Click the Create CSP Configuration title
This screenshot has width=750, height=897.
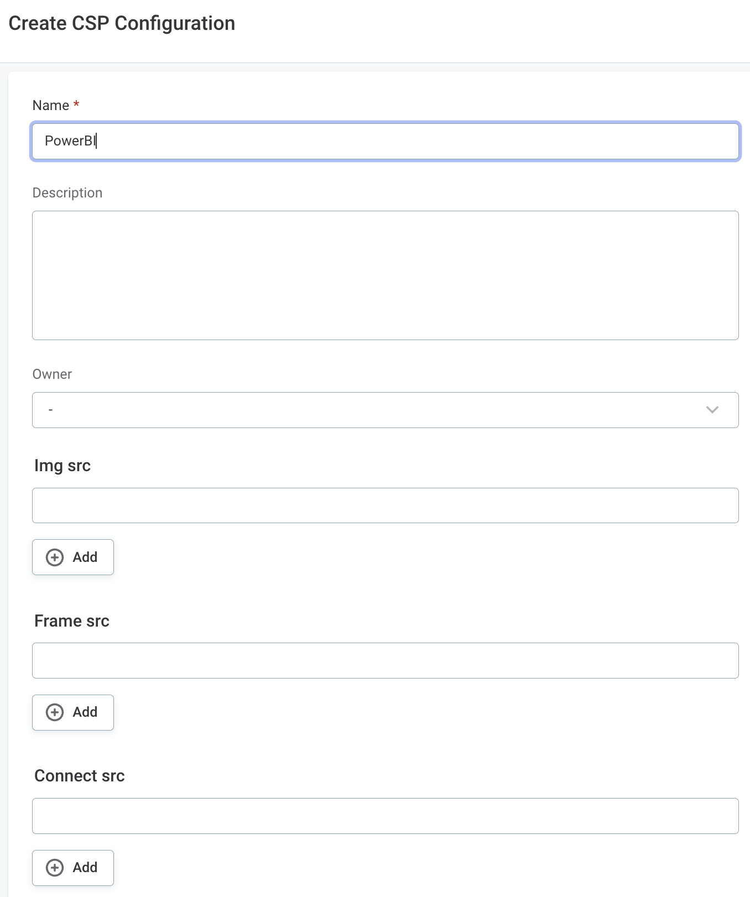[x=122, y=23]
